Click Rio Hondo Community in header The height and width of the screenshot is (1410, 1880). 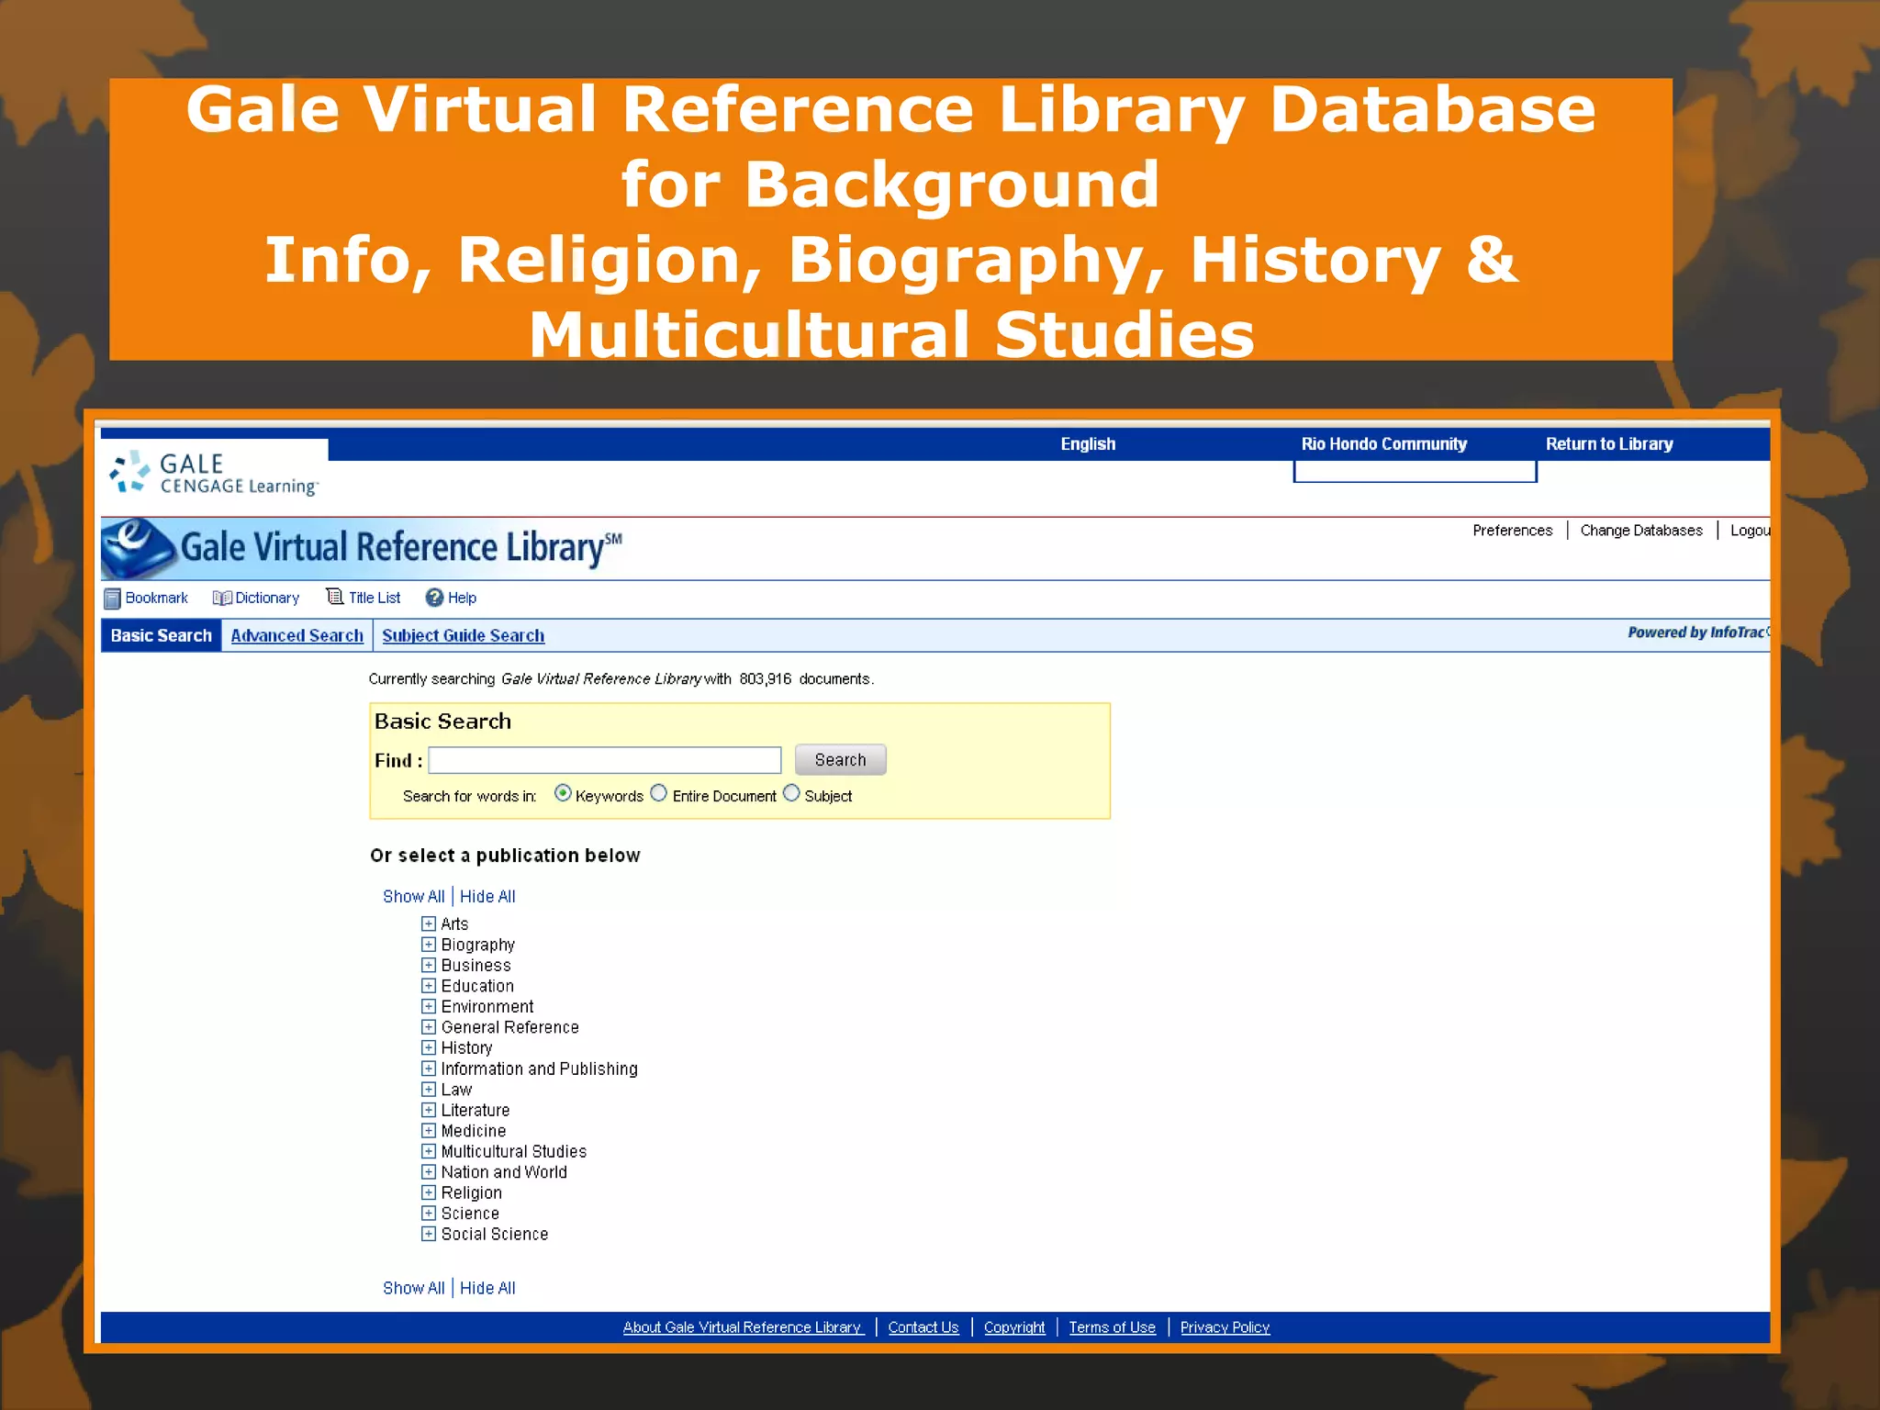tap(1384, 444)
